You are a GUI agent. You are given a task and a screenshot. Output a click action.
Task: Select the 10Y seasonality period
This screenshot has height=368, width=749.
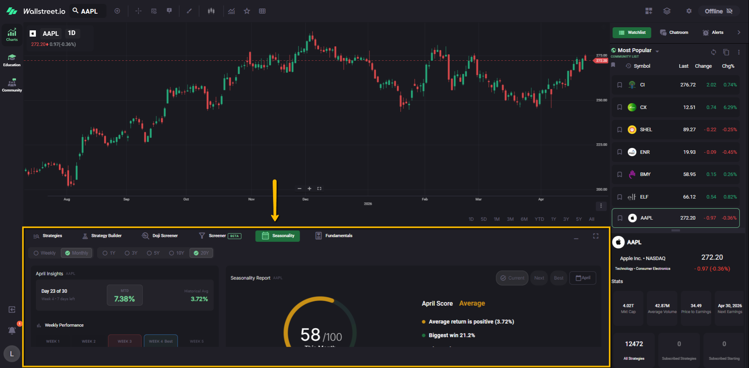[177, 253]
